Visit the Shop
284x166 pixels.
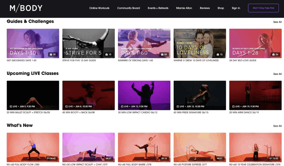click(x=221, y=8)
